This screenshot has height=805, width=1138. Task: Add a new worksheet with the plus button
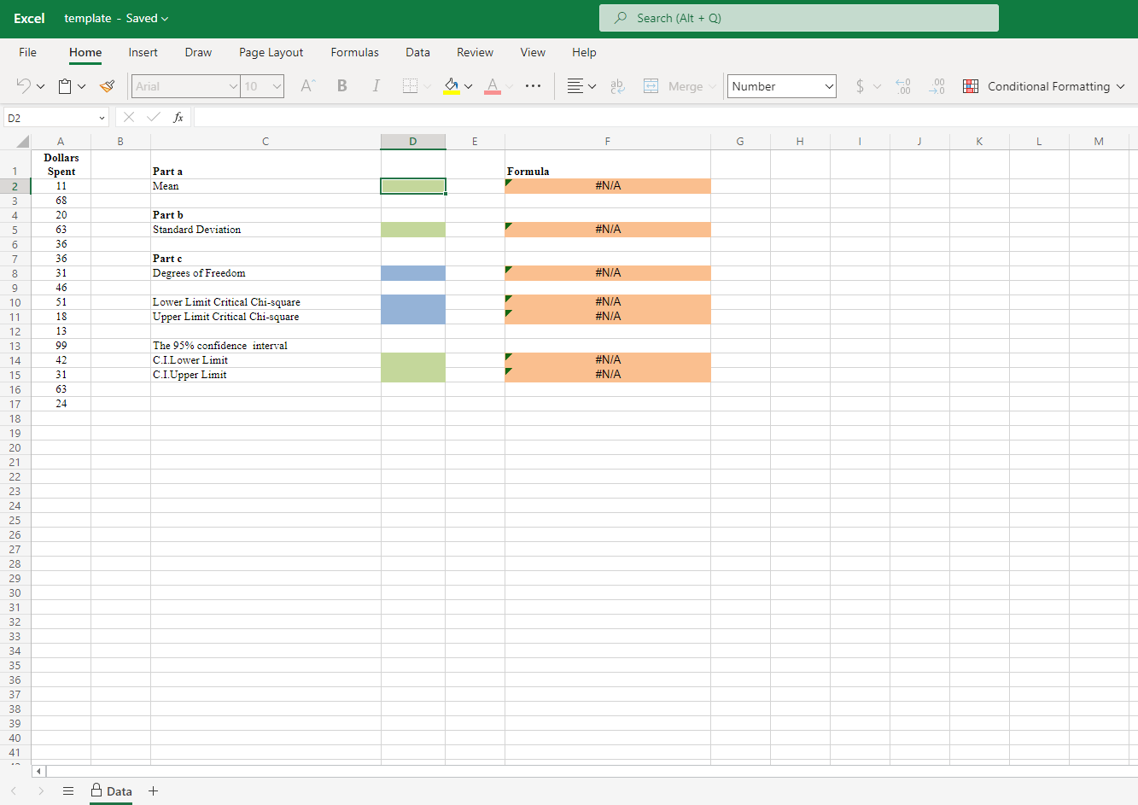click(x=153, y=791)
